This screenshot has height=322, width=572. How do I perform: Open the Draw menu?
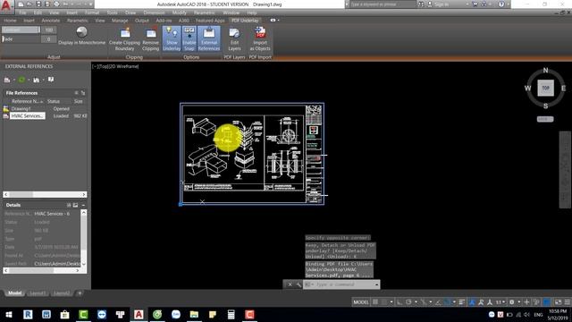point(130,13)
